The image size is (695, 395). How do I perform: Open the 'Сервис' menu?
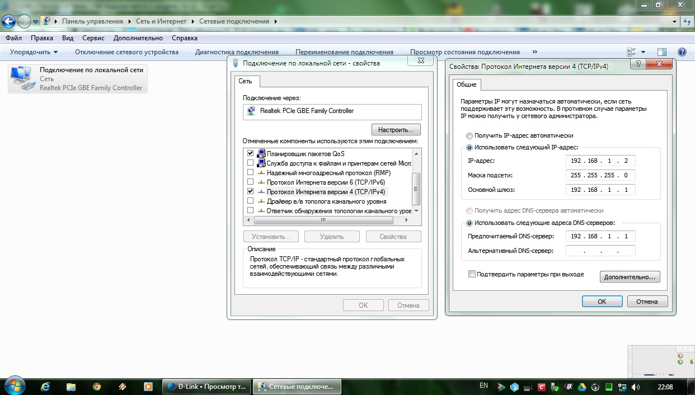(93, 38)
